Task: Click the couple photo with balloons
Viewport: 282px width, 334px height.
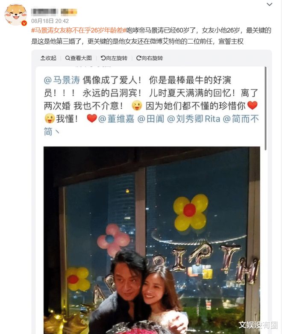Action: pos(152,240)
